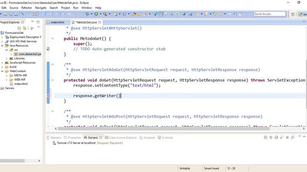The width and height of the screenshot is (307, 172).
Task: Open the Navigate menu
Action: pyautogui.click(x=41, y=8)
